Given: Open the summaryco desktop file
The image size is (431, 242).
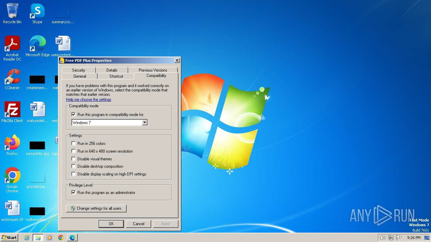Looking at the screenshot, I should [63, 16].
